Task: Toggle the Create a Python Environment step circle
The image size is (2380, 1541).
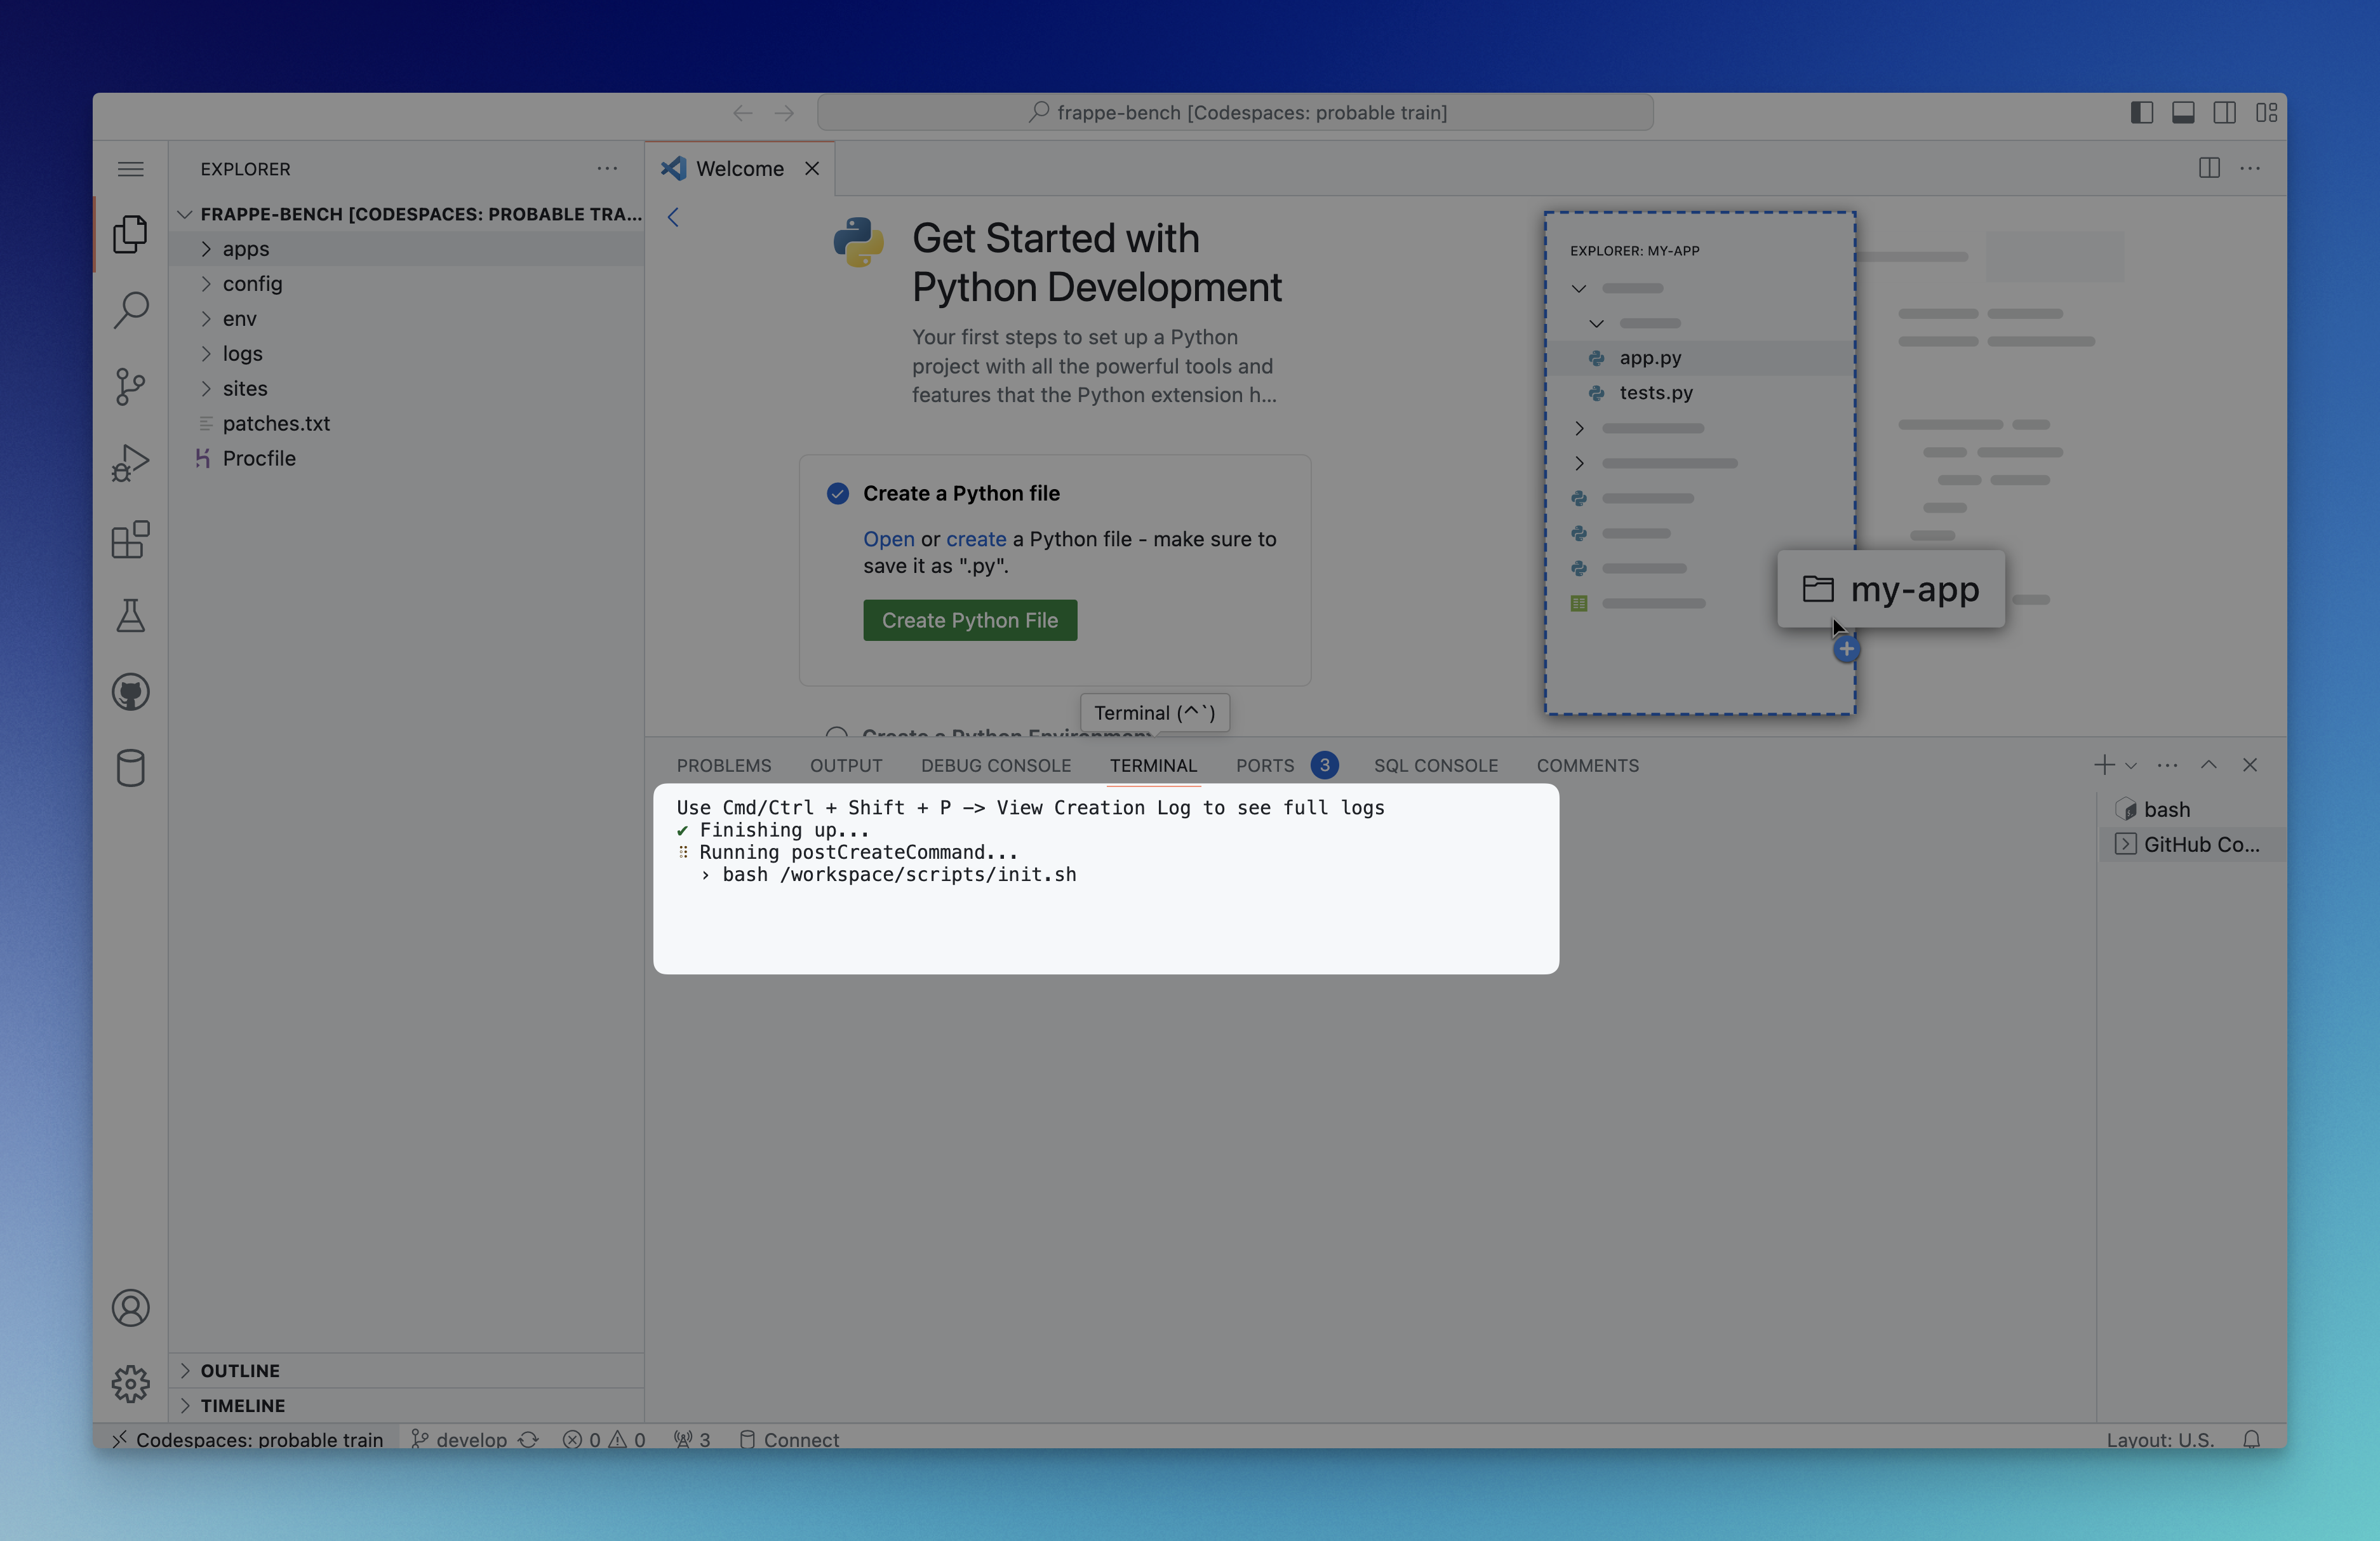Action: (838, 732)
